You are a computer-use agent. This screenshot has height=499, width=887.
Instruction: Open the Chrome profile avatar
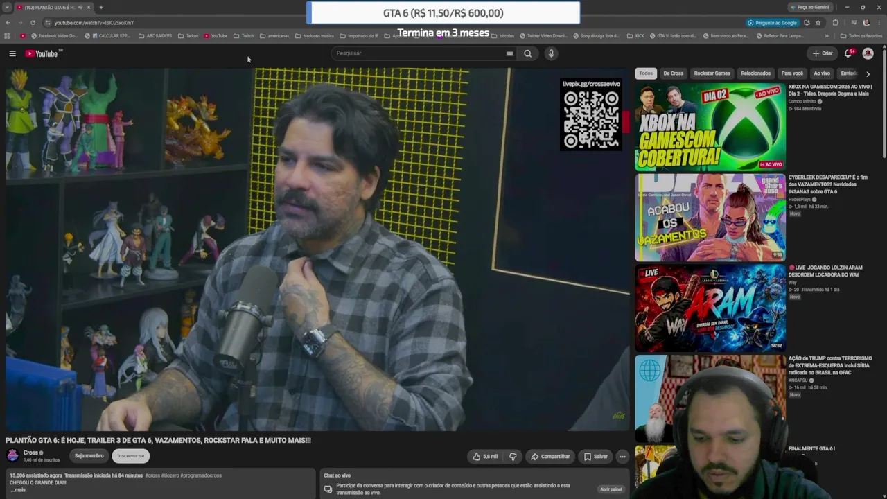(866, 22)
